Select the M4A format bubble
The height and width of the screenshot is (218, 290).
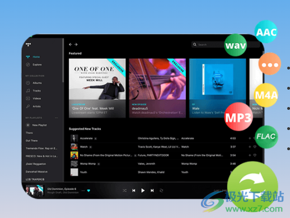coord(266,95)
